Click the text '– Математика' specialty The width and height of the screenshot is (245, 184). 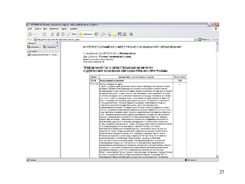tap(127, 53)
